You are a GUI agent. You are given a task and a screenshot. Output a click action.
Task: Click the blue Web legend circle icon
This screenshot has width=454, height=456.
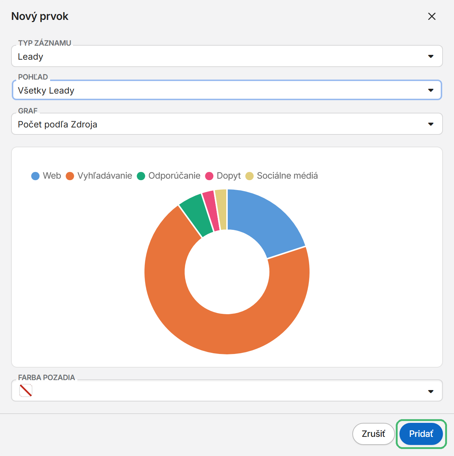click(x=35, y=176)
